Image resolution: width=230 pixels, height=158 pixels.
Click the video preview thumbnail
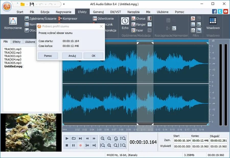(x=31, y=132)
